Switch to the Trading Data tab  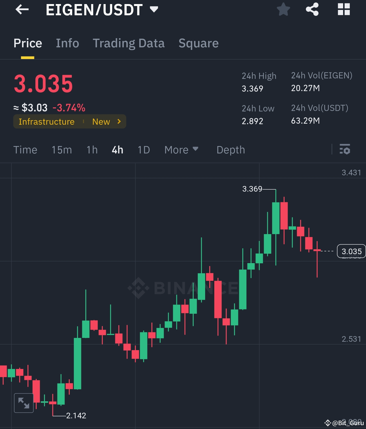click(129, 43)
